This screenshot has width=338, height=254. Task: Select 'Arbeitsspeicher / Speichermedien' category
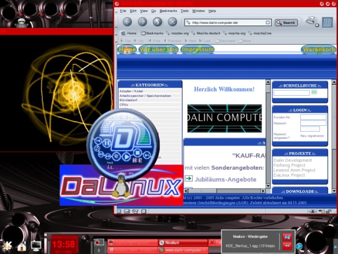click(145, 96)
